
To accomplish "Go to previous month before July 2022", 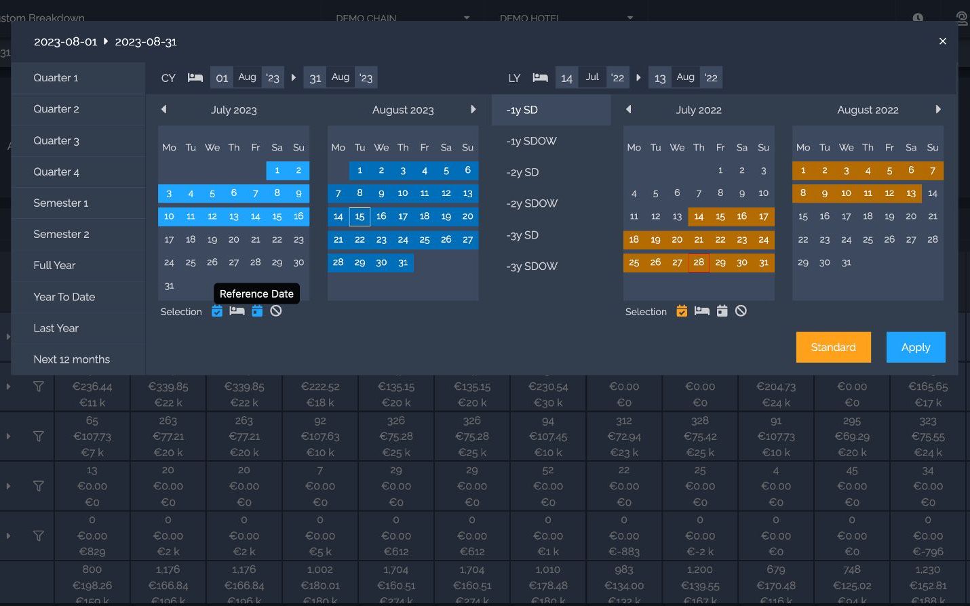I will [629, 109].
